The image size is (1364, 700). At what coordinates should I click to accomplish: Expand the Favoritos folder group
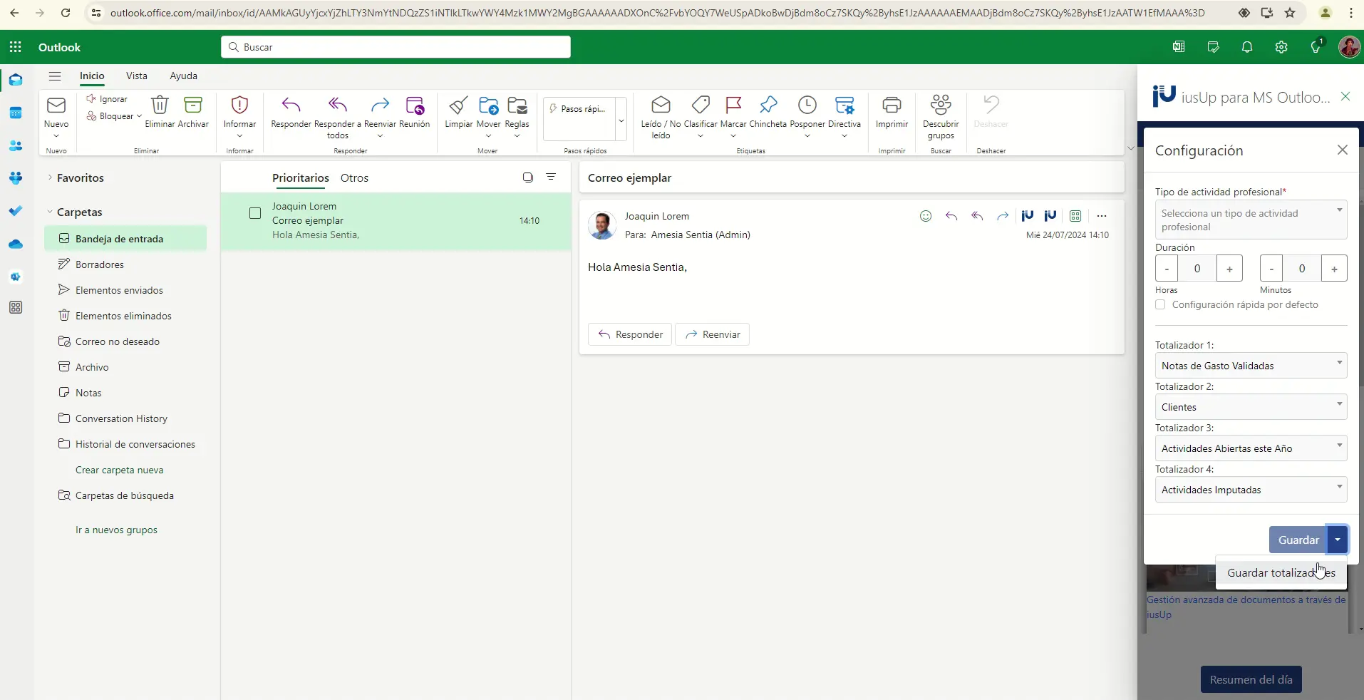tap(50, 178)
